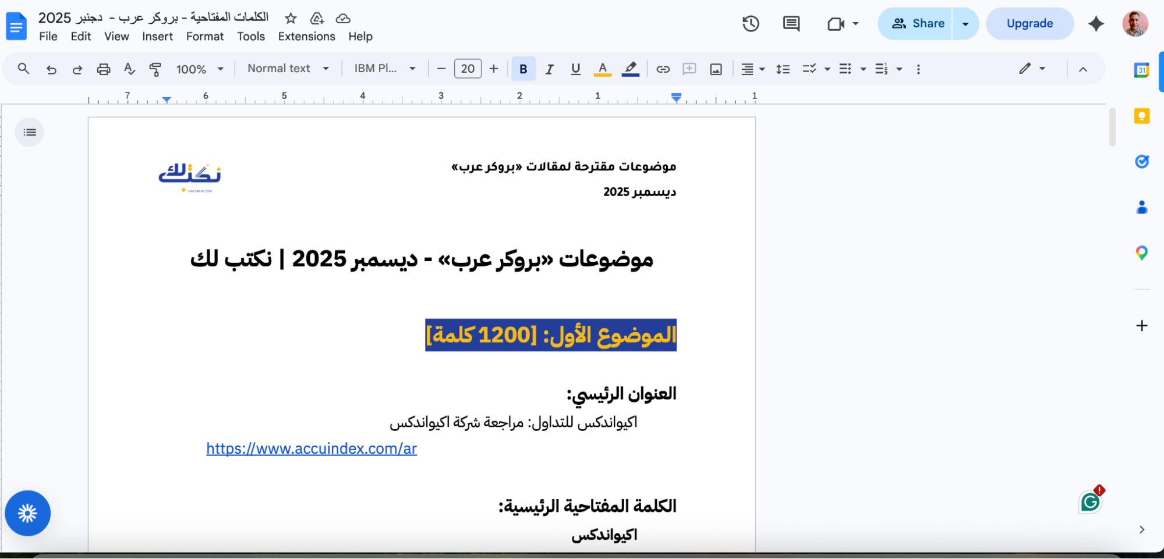The width and height of the screenshot is (1164, 559).
Task: Decrease the font size
Action: 441,69
